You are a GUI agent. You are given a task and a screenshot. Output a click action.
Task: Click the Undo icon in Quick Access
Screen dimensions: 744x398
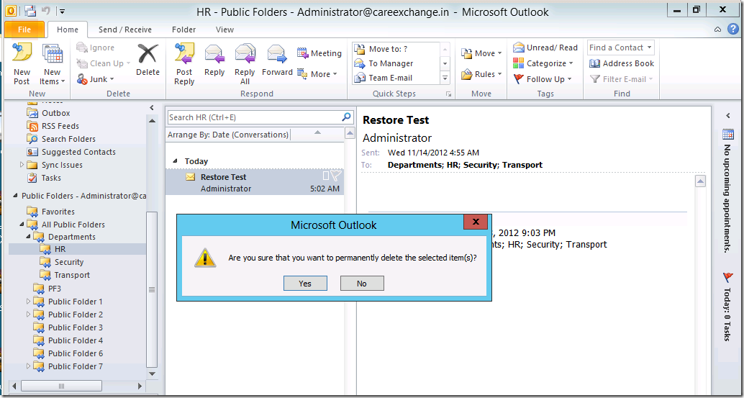(46, 11)
